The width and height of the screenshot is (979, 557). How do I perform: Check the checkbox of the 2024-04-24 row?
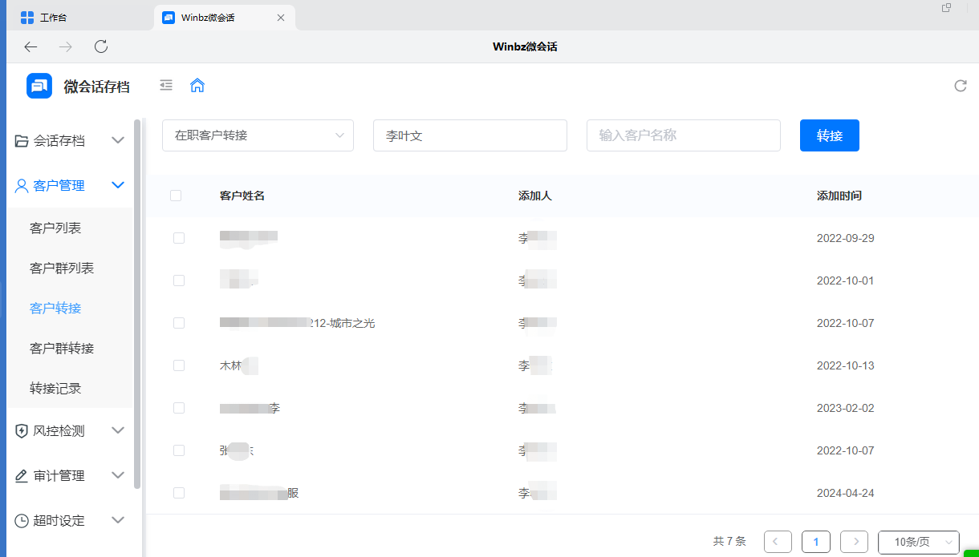click(x=179, y=493)
